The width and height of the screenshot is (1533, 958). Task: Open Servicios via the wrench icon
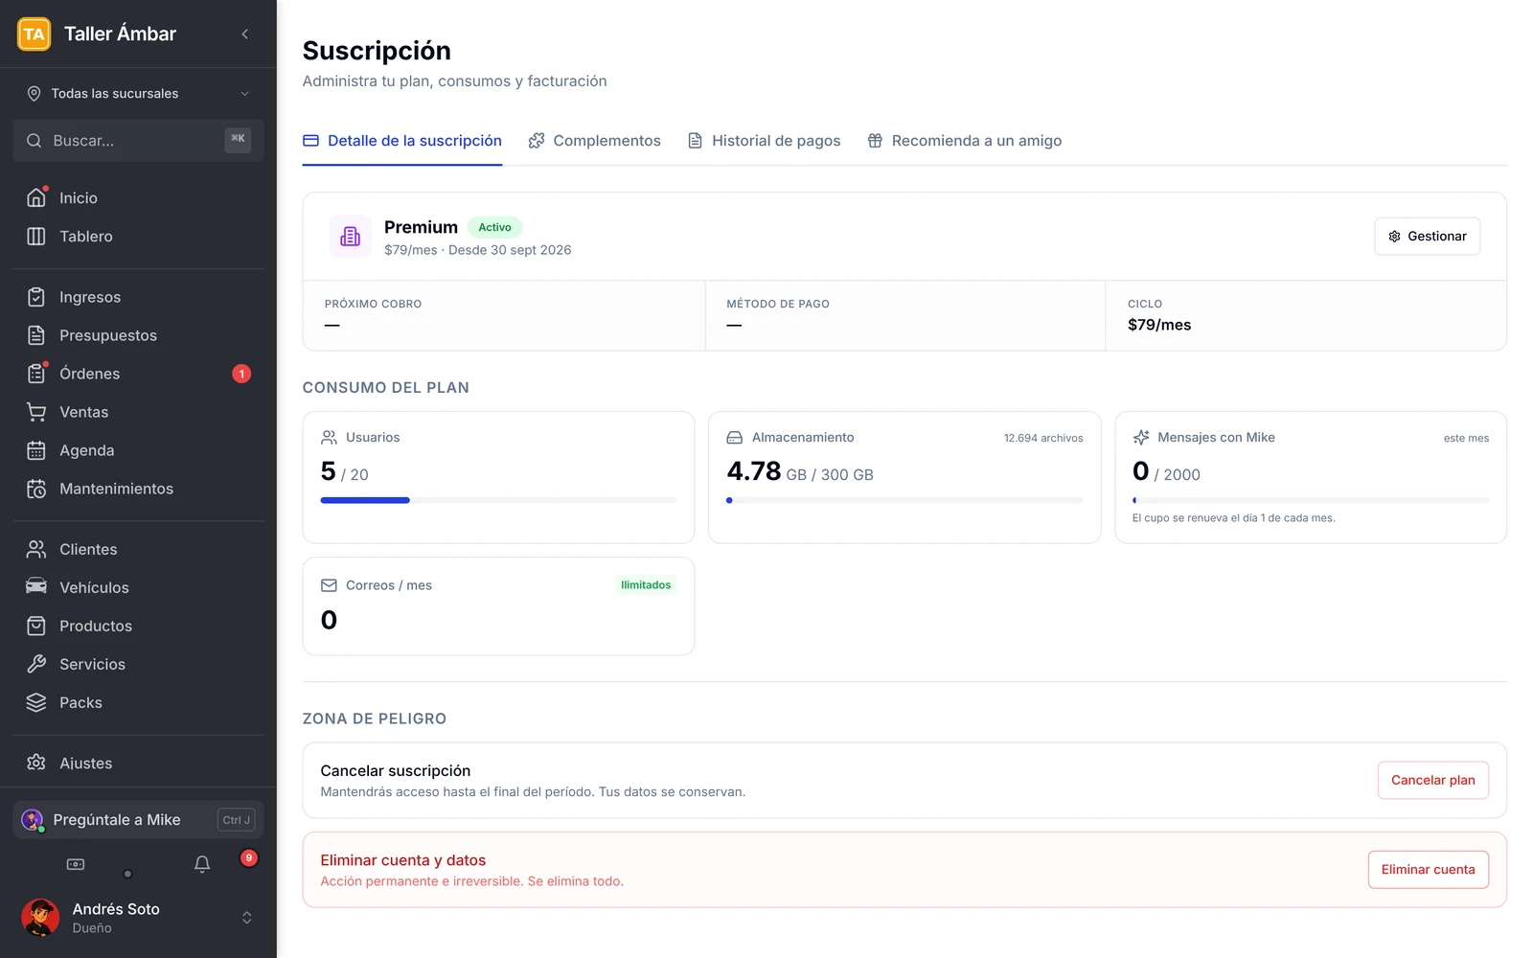pos(36,664)
